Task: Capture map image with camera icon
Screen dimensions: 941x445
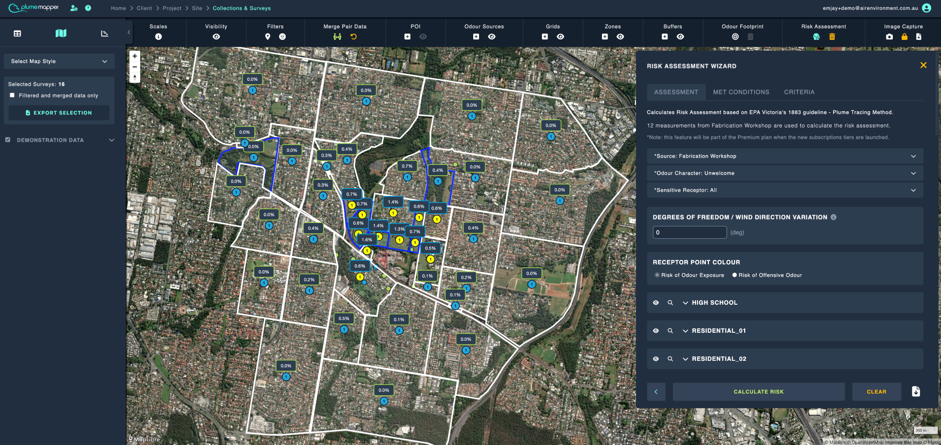Action: pyautogui.click(x=889, y=37)
